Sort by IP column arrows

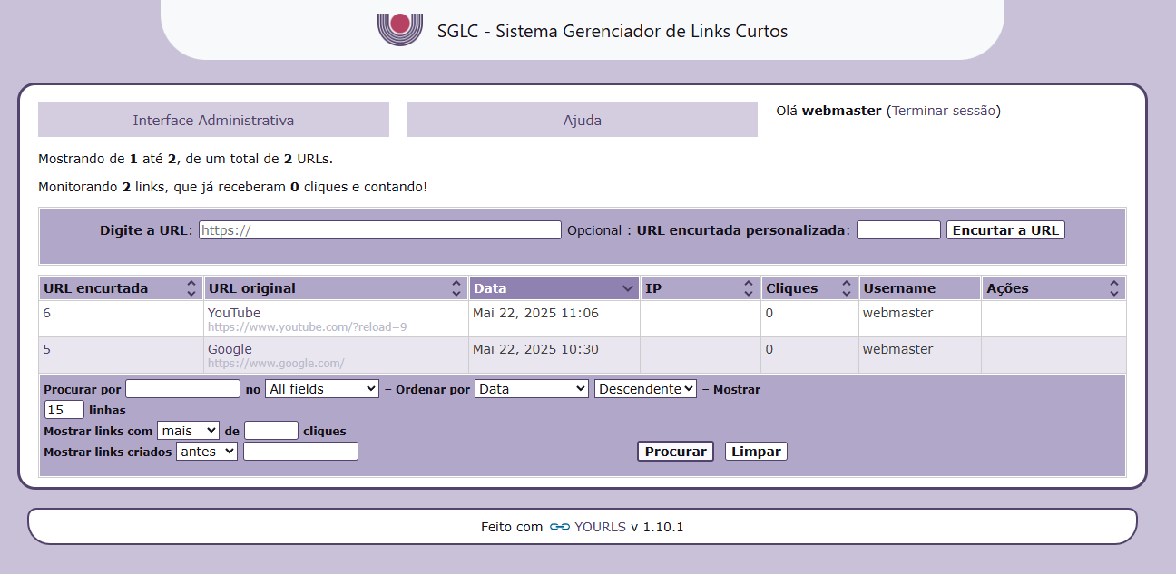point(749,288)
